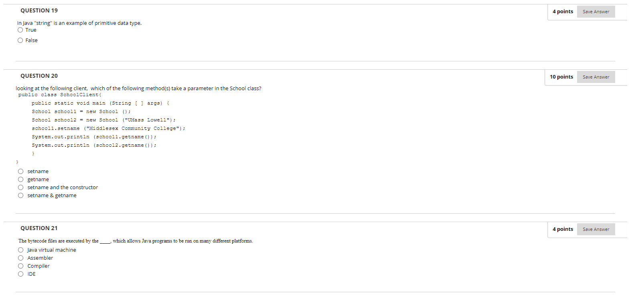Select the Assembler option
The width and height of the screenshot is (630, 295).
pyautogui.click(x=20, y=258)
